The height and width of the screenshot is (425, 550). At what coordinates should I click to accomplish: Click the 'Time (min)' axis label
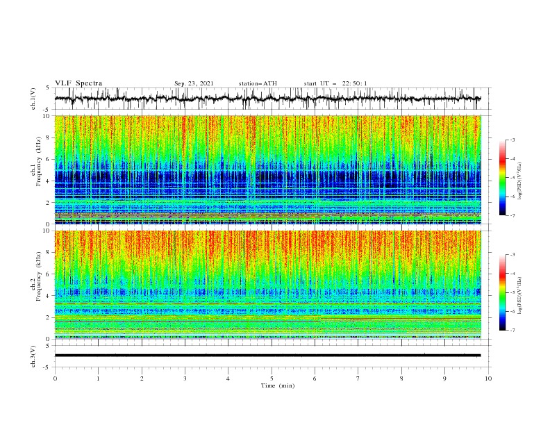coord(278,385)
